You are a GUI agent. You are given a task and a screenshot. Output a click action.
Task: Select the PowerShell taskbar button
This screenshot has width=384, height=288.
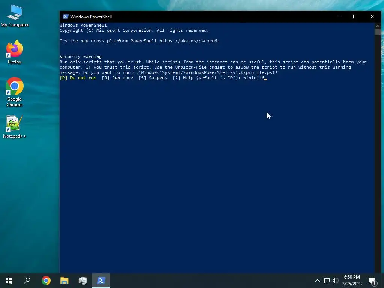(x=101, y=280)
